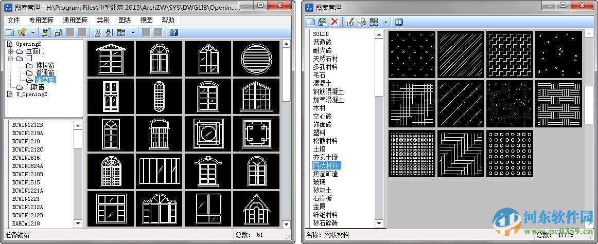Collapse the expanded folder containing 推拉窗
Screen dimensions: 598x244
[10, 58]
